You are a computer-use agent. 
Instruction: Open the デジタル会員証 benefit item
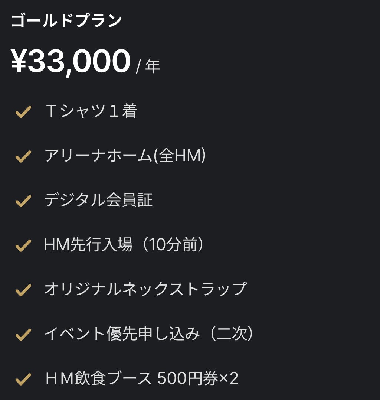pyautogui.click(x=98, y=200)
